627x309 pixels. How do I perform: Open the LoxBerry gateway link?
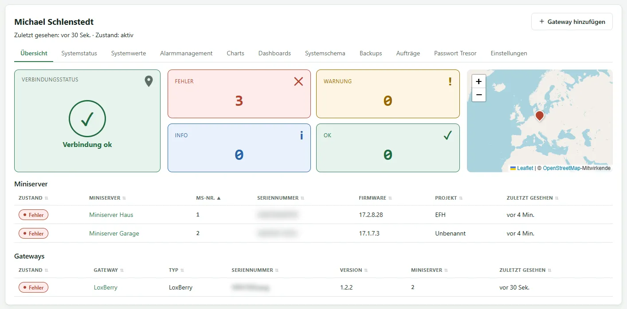106,287
